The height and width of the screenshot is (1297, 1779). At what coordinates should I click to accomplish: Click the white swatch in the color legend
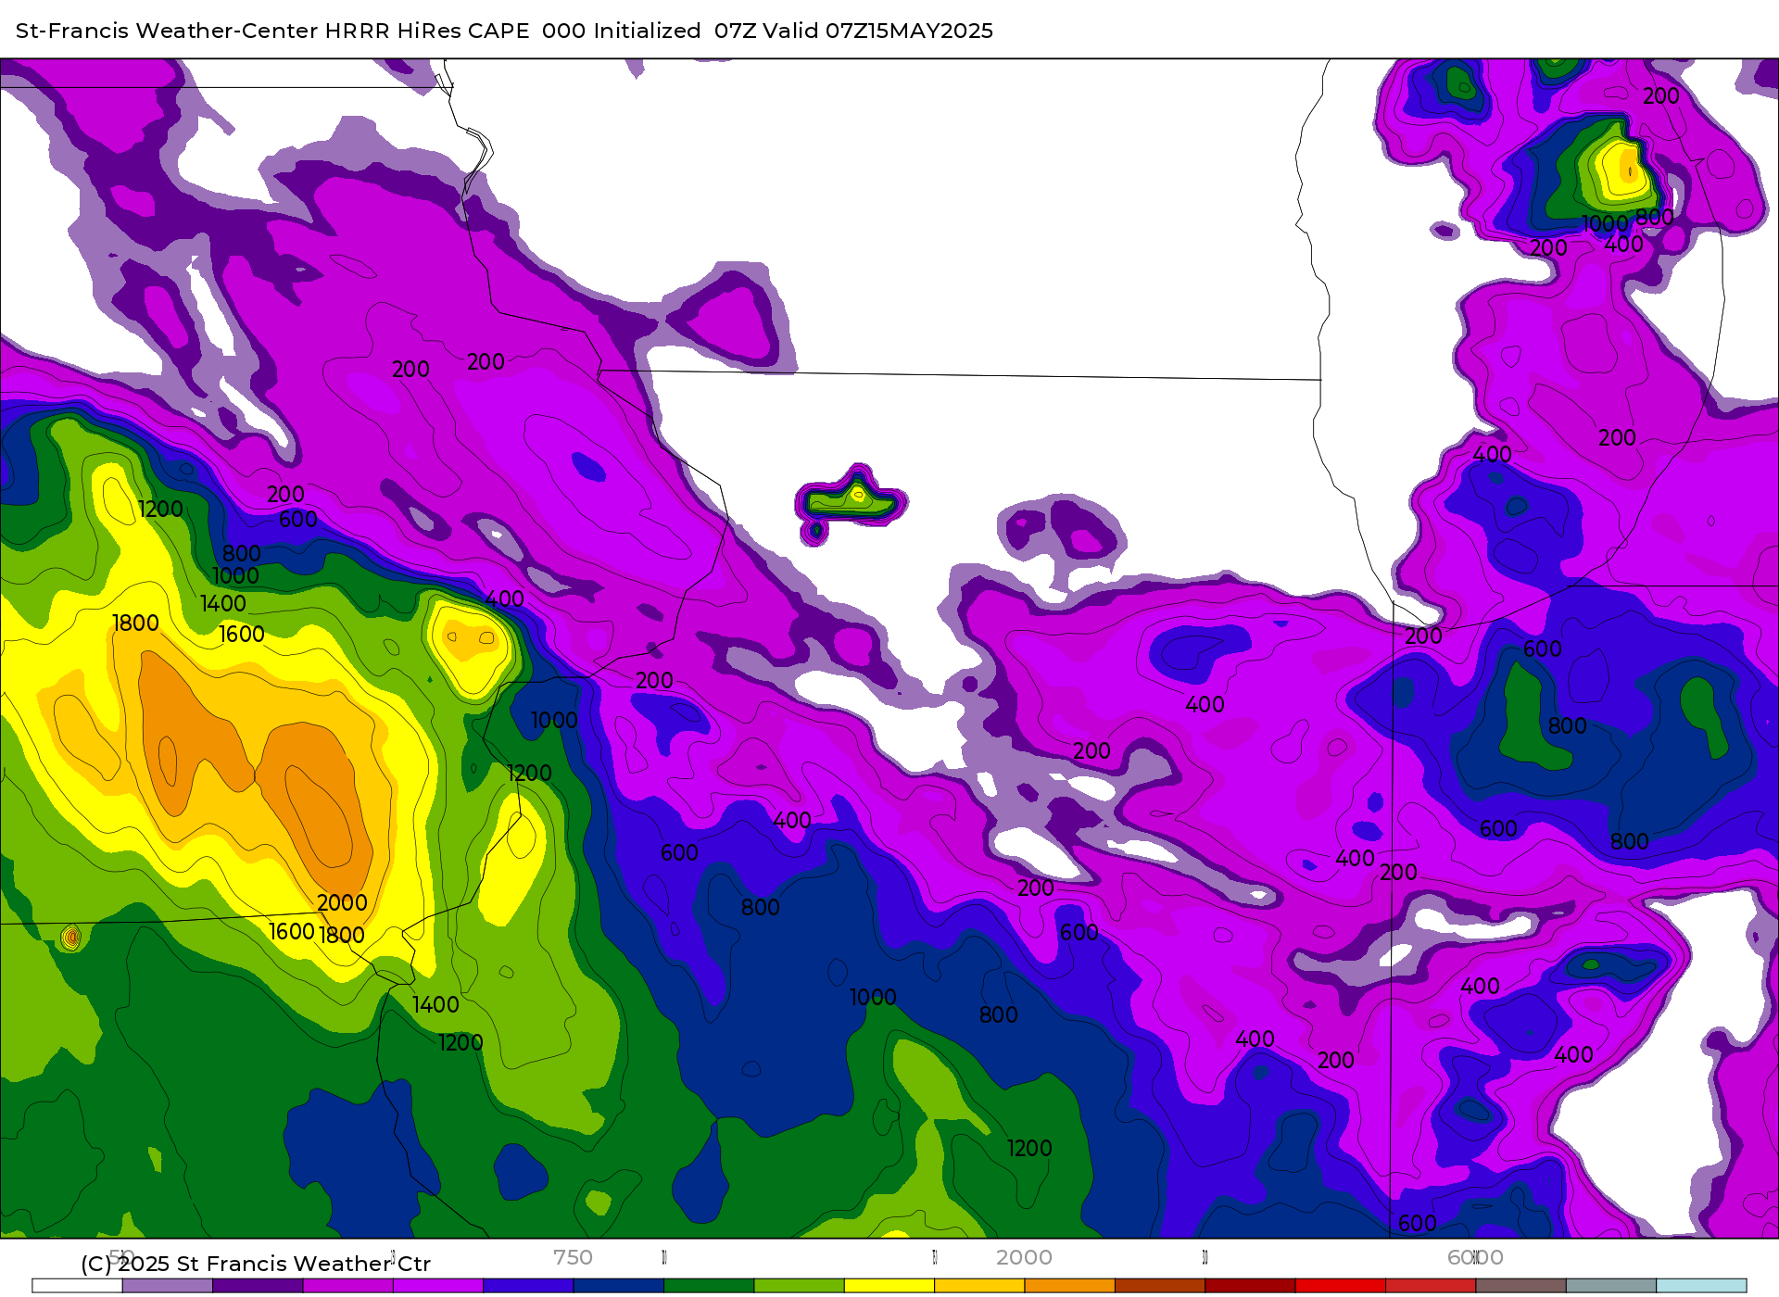[77, 1286]
